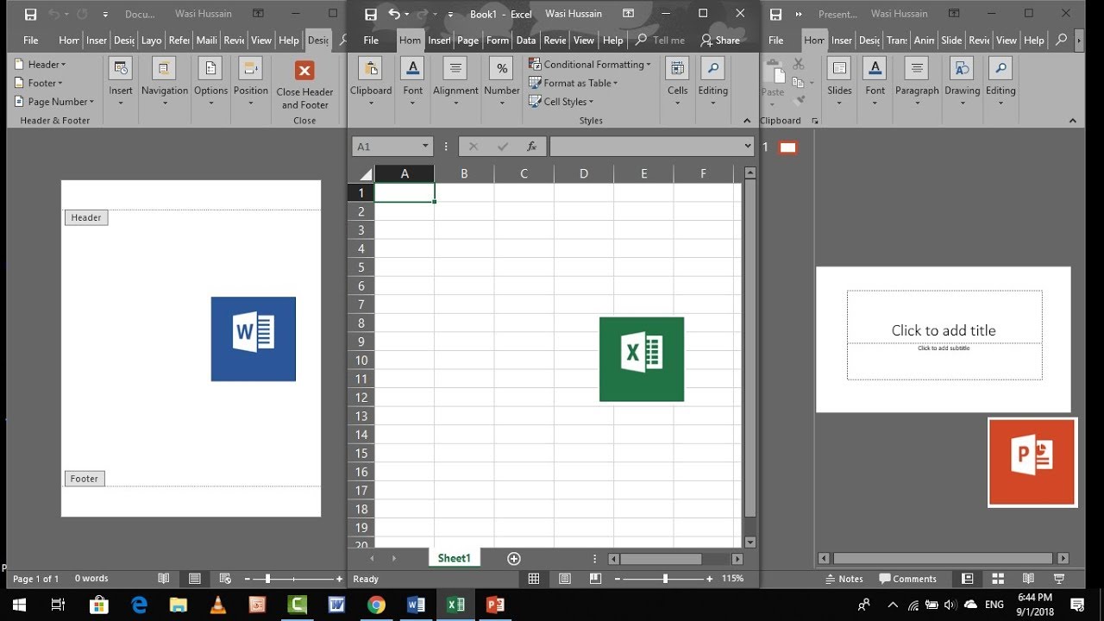Open Excel Number group
1104x621 pixels.
tap(501, 82)
